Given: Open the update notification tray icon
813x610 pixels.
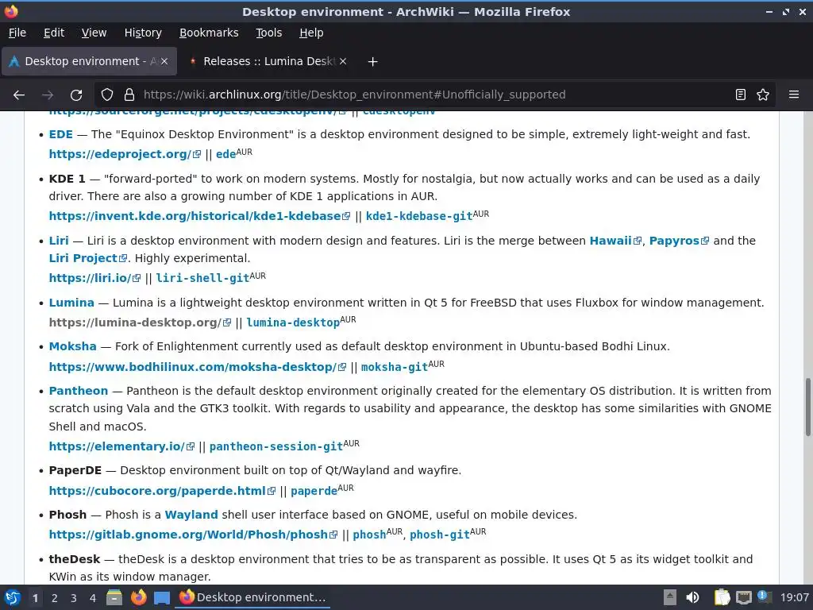Looking at the screenshot, I should (x=765, y=596).
